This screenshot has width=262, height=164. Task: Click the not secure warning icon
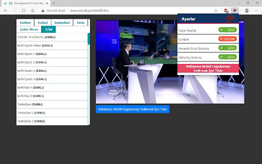tap(43, 11)
